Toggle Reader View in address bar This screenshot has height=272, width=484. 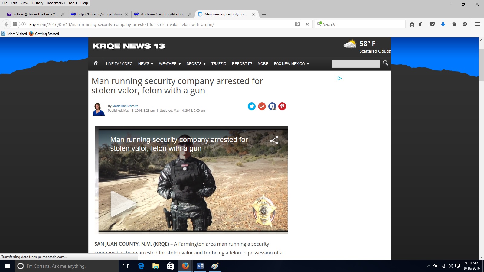(297, 24)
